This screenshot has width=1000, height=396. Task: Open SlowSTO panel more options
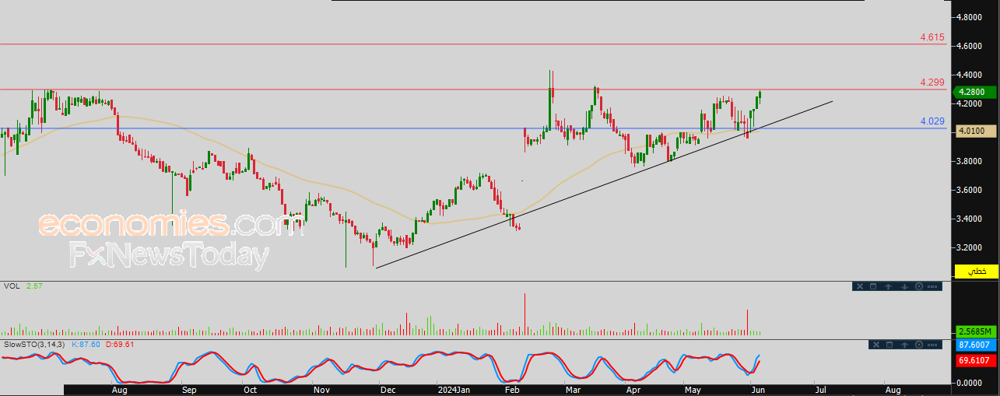click(x=932, y=345)
